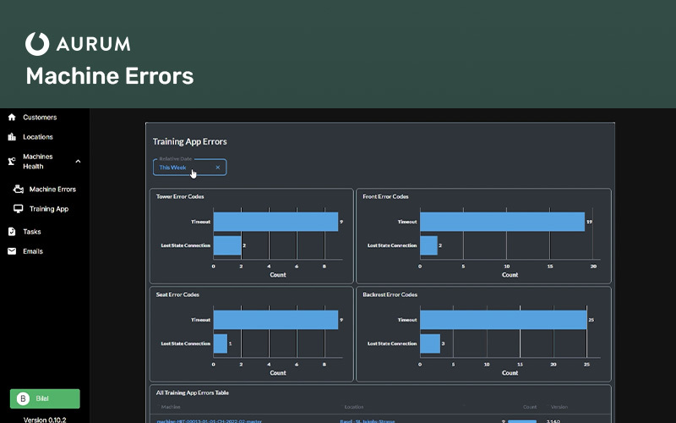Click Front Error Codes Timeout bar

[x=502, y=222]
